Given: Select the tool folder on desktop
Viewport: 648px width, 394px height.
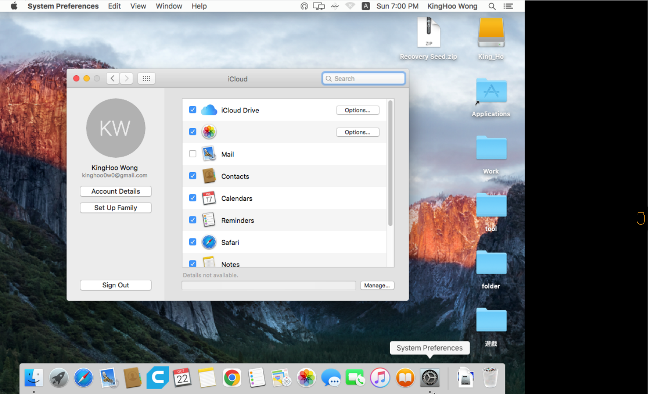Looking at the screenshot, I should [x=491, y=212].
